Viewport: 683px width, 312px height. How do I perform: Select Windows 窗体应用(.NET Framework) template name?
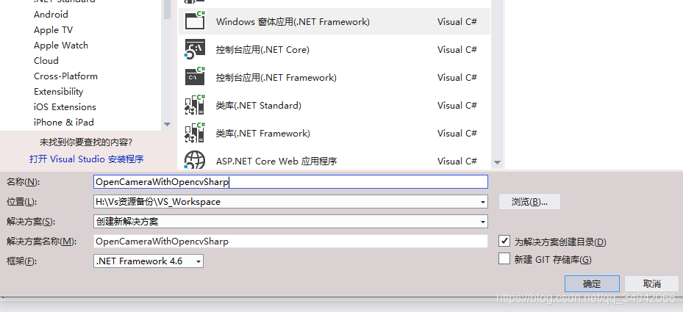293,22
